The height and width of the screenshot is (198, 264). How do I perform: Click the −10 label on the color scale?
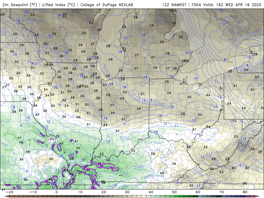(33, 192)
